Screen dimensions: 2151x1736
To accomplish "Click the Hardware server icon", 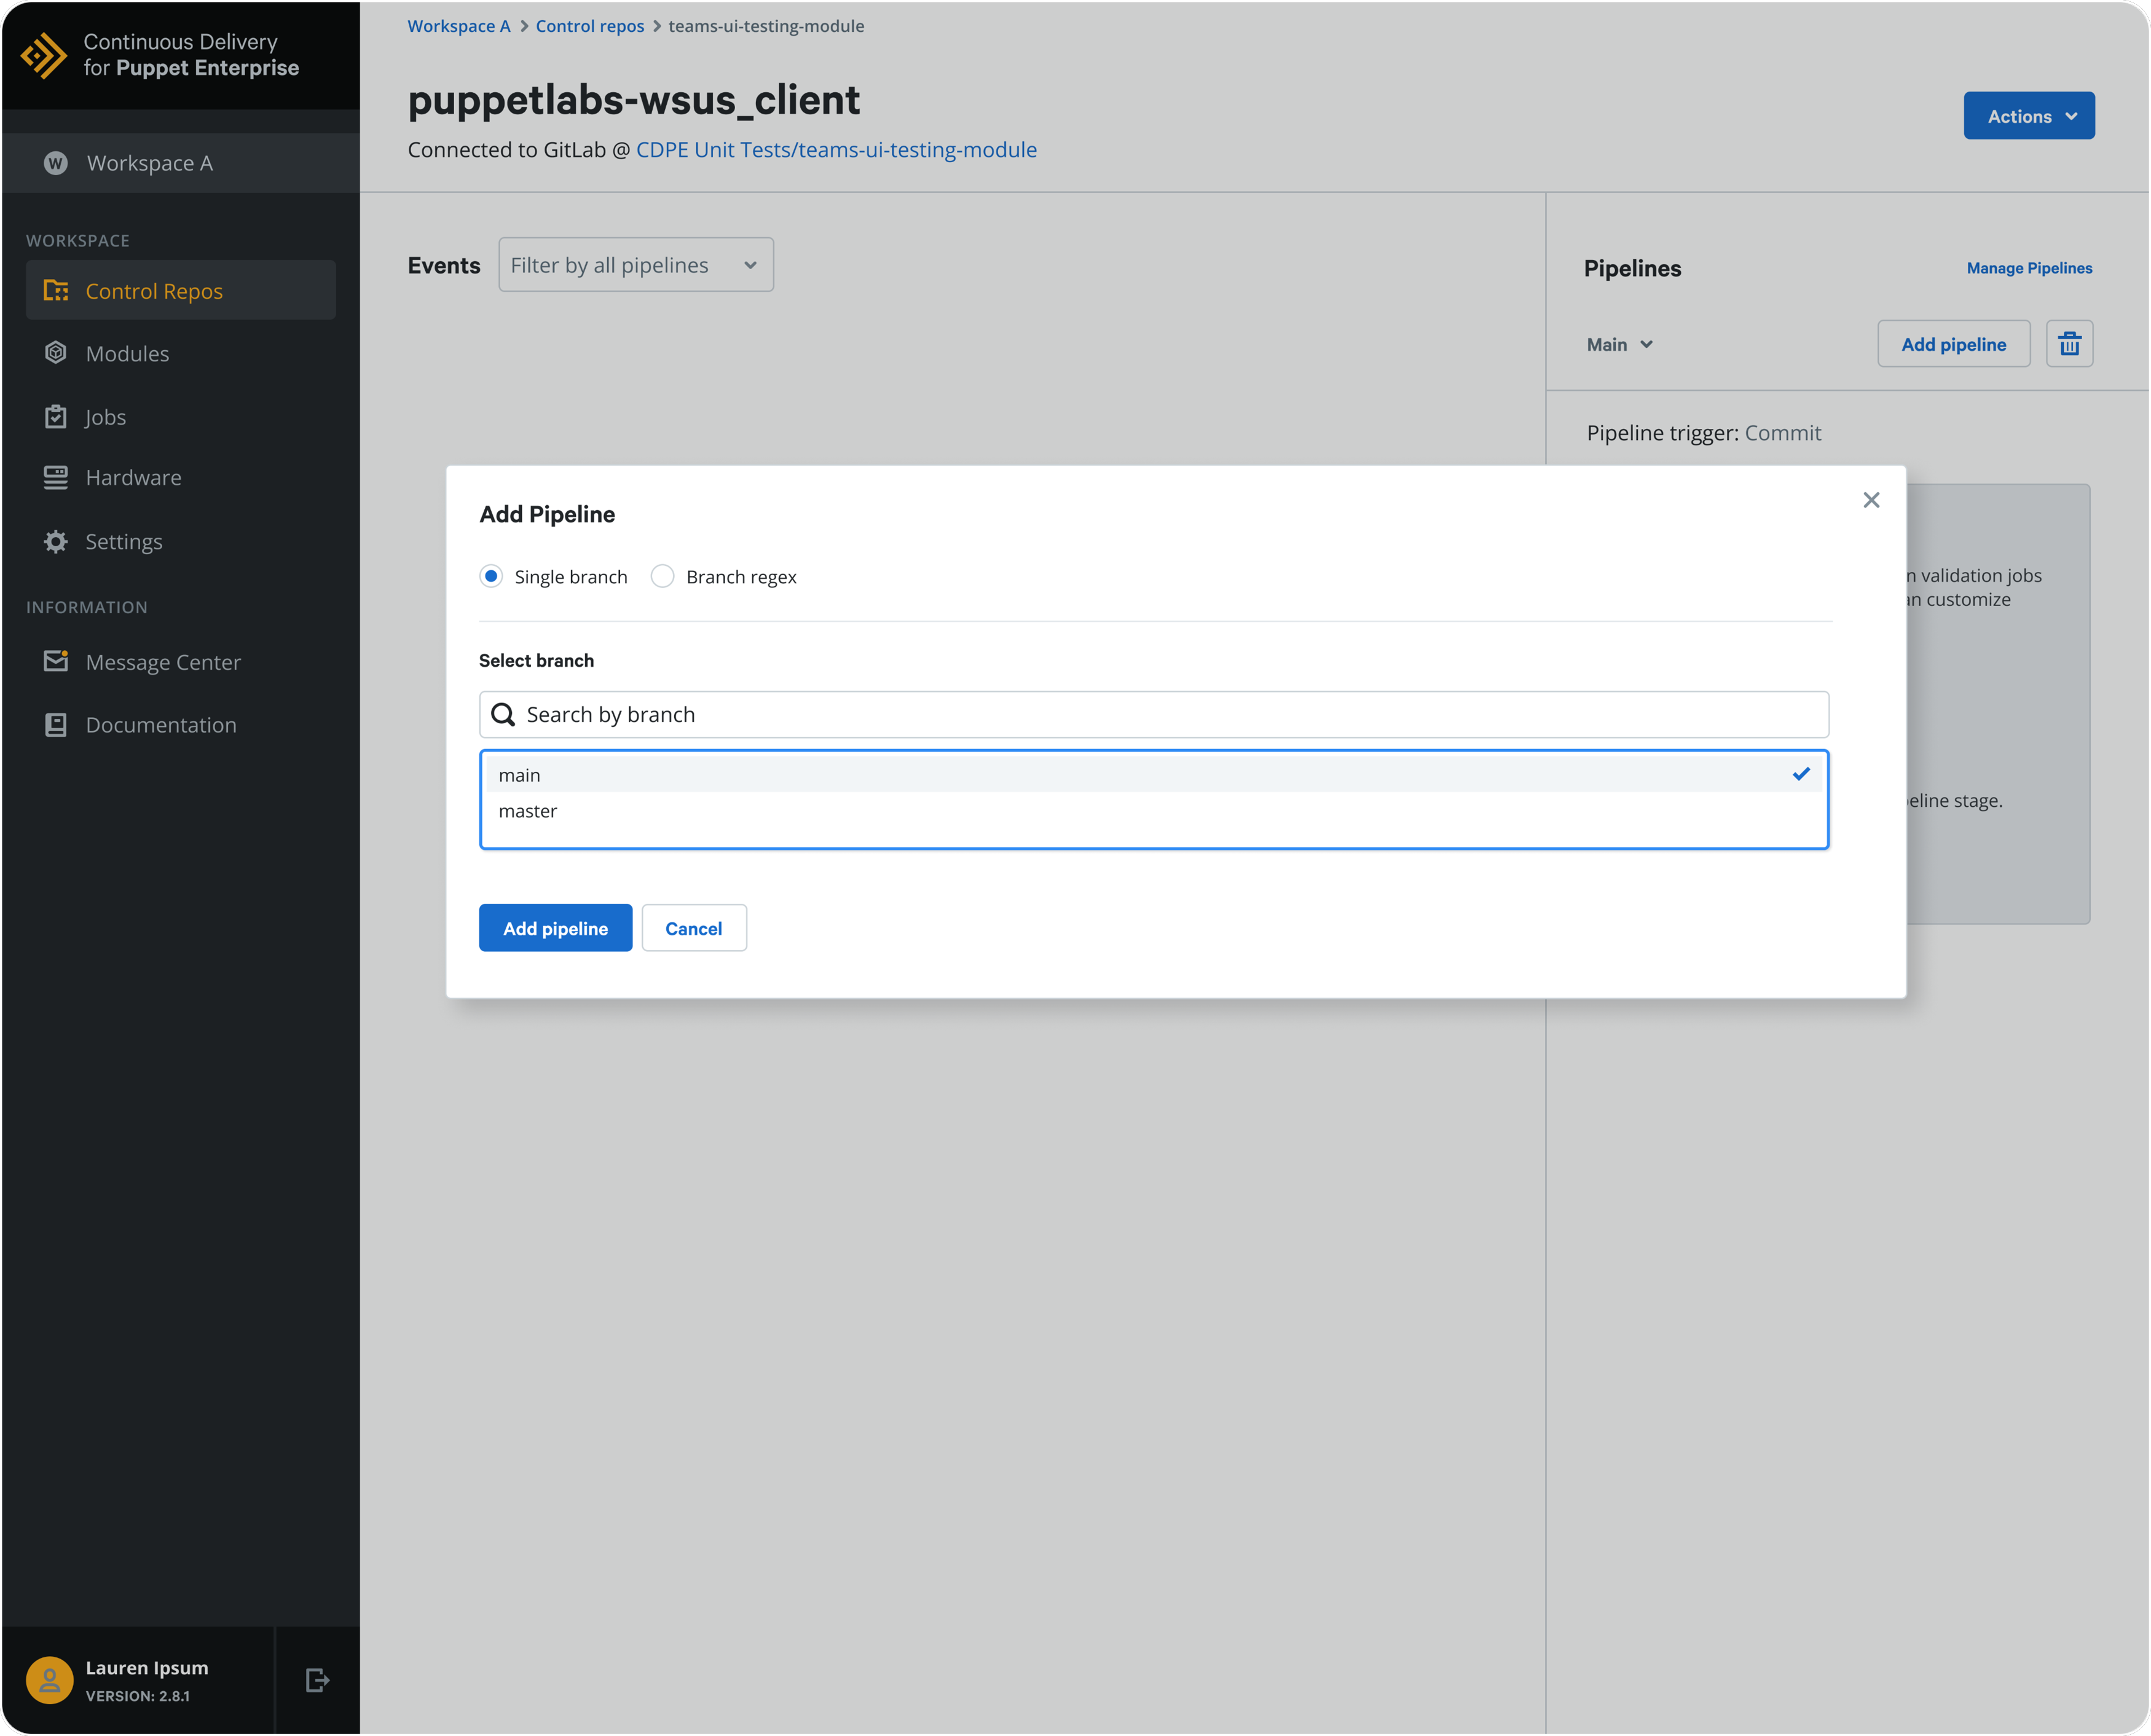I will [56, 477].
